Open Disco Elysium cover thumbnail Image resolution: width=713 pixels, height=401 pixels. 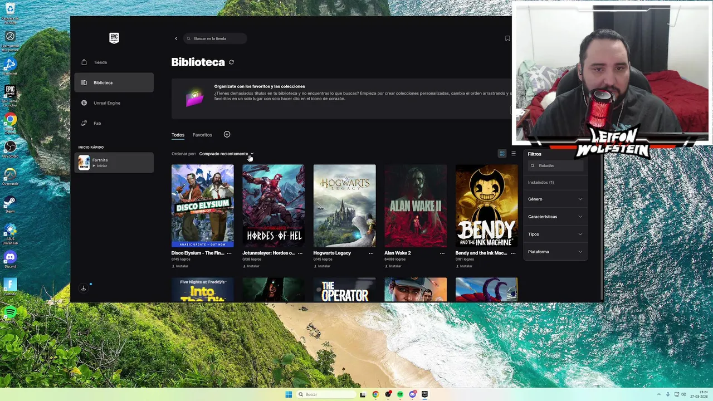[202, 206]
